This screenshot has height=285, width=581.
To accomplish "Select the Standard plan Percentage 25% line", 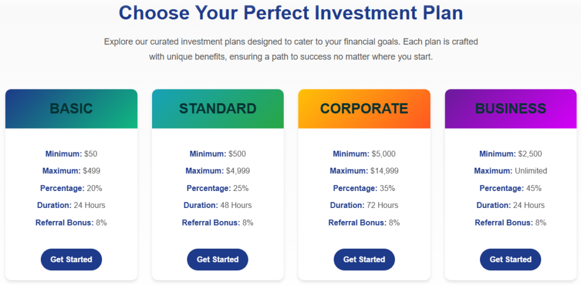I will (218, 188).
